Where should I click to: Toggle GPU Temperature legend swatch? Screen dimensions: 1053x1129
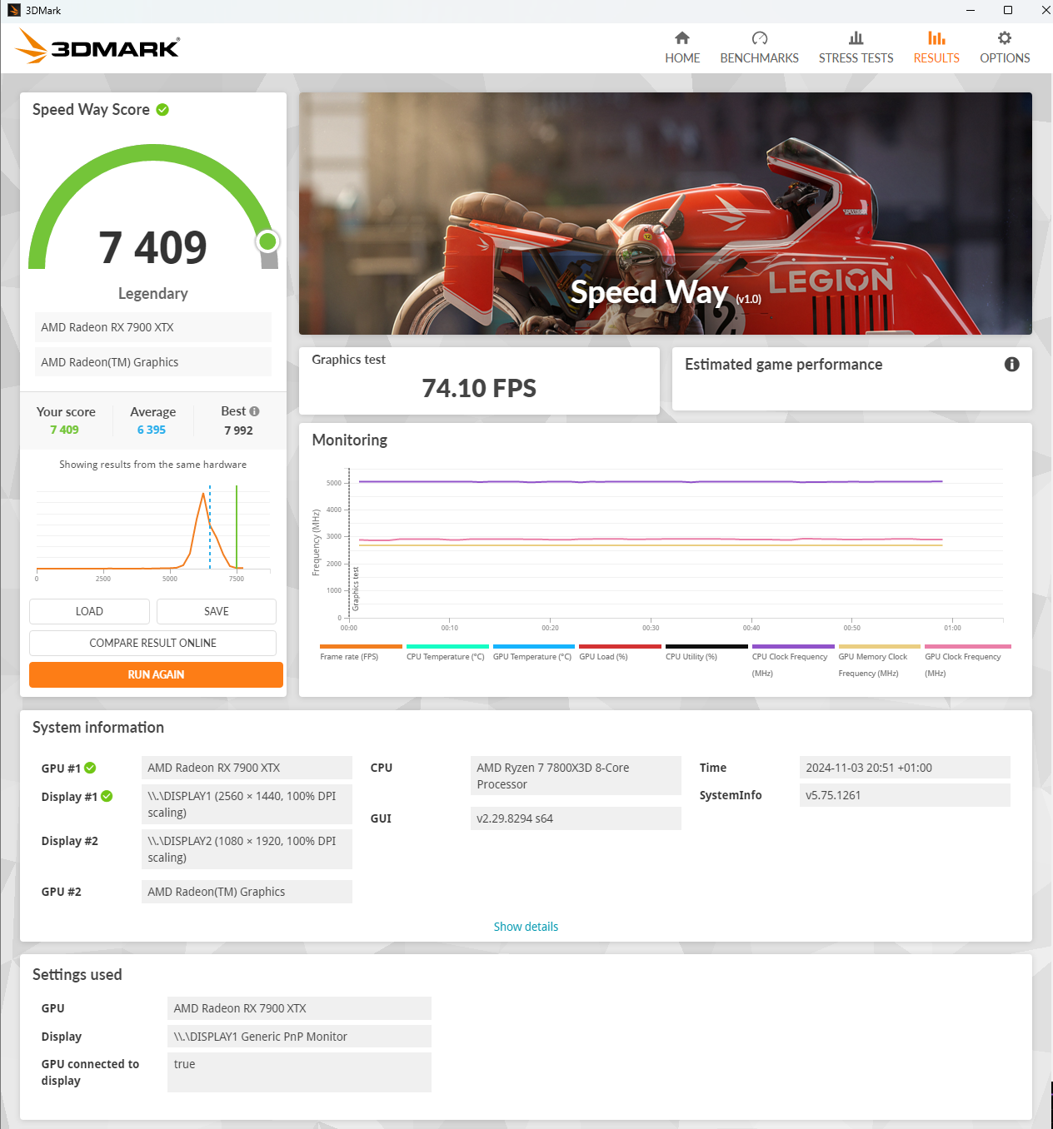[x=534, y=646]
